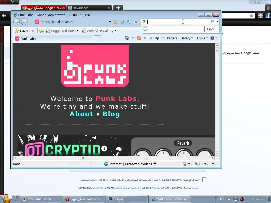
Task: Click the Opera speed dial icon beside the star
Action: pos(261,16)
